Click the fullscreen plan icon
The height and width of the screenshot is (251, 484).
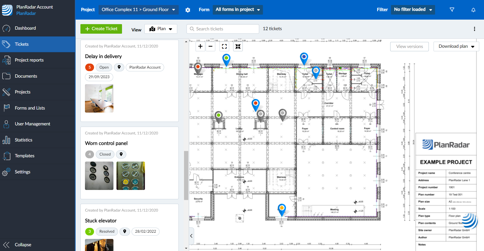pos(224,46)
